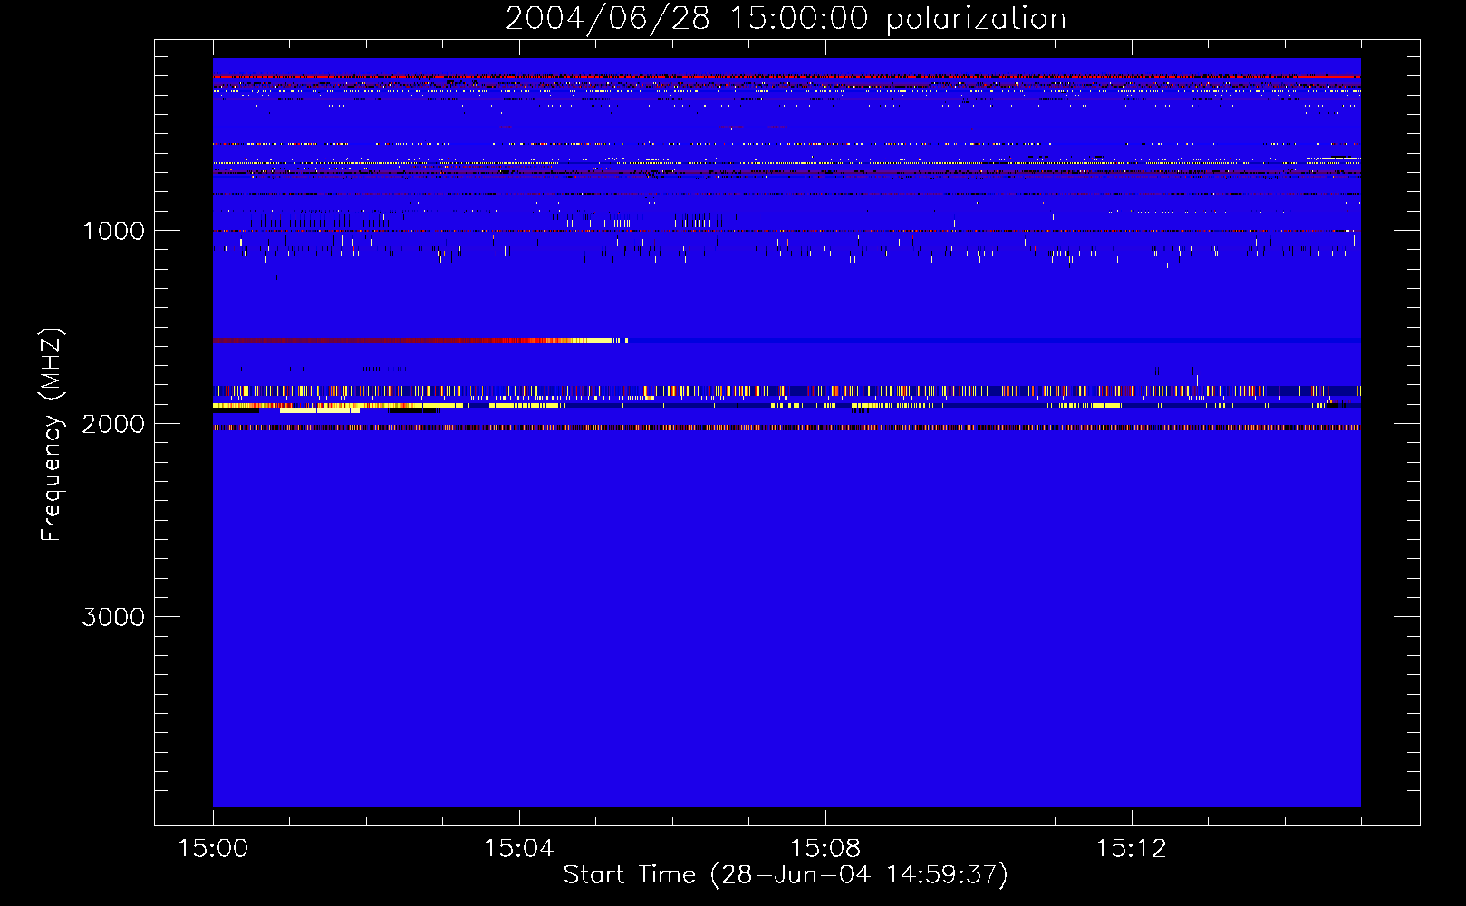
Task: Click the 'Frequency (MHZ)' axis label
Action: [52, 435]
